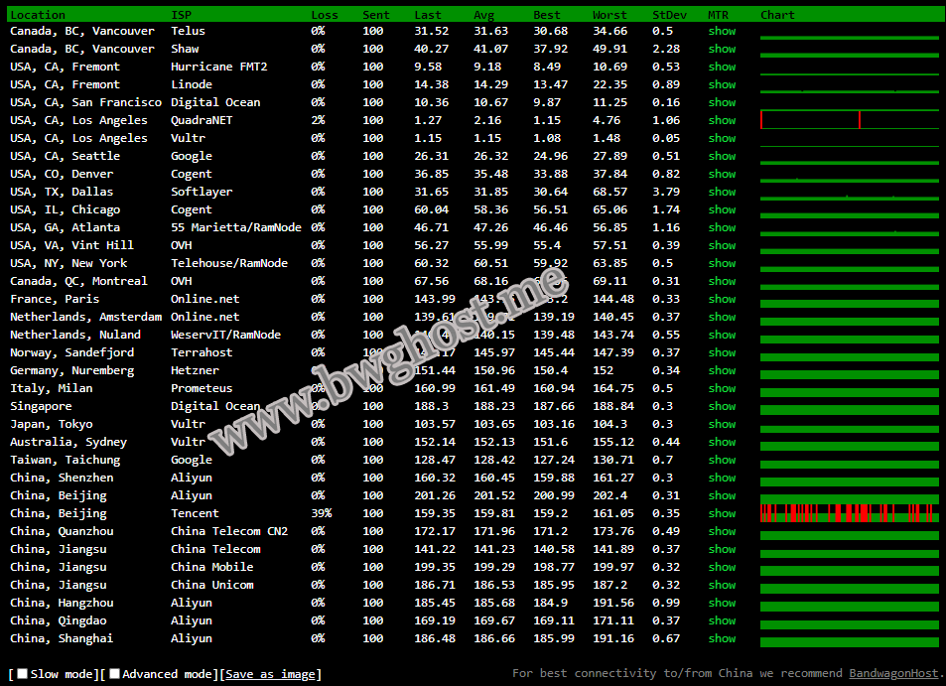946x686 pixels.
Task: Show MTR for Germany, Nuremberg Hetzner
Action: [722, 370]
